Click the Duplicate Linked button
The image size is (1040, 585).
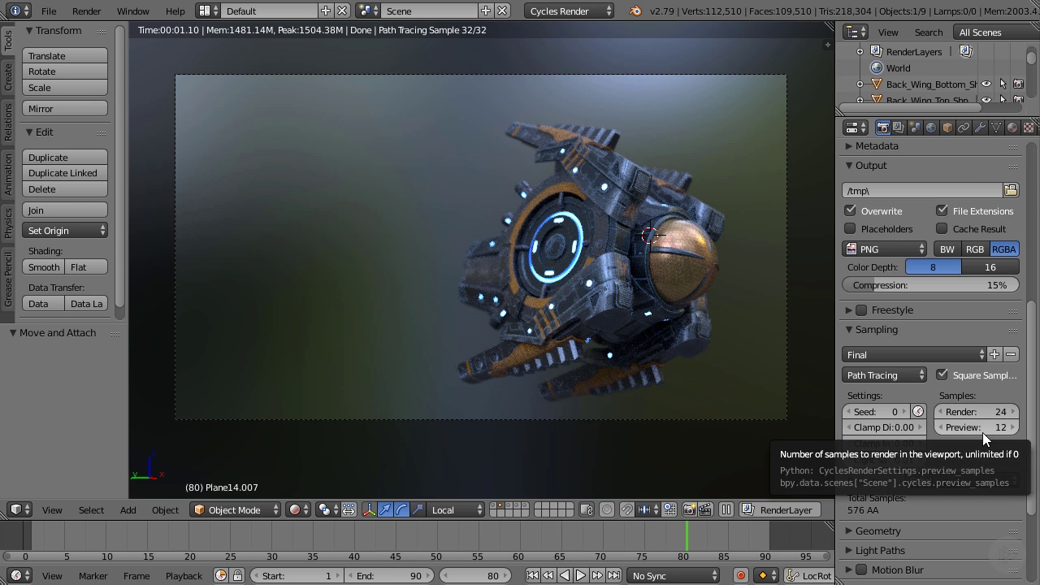tap(64, 173)
